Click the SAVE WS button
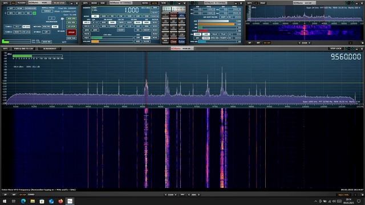 [47, 42]
